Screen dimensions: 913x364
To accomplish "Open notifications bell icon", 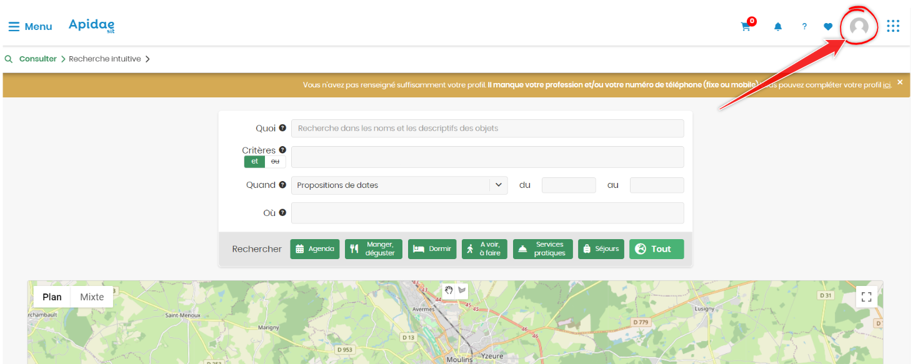I will [x=778, y=27].
